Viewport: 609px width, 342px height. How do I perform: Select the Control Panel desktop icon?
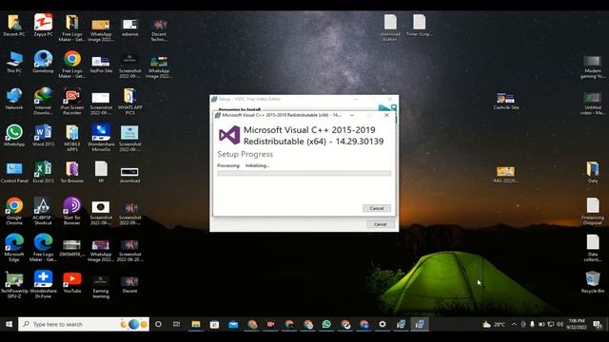(x=14, y=173)
